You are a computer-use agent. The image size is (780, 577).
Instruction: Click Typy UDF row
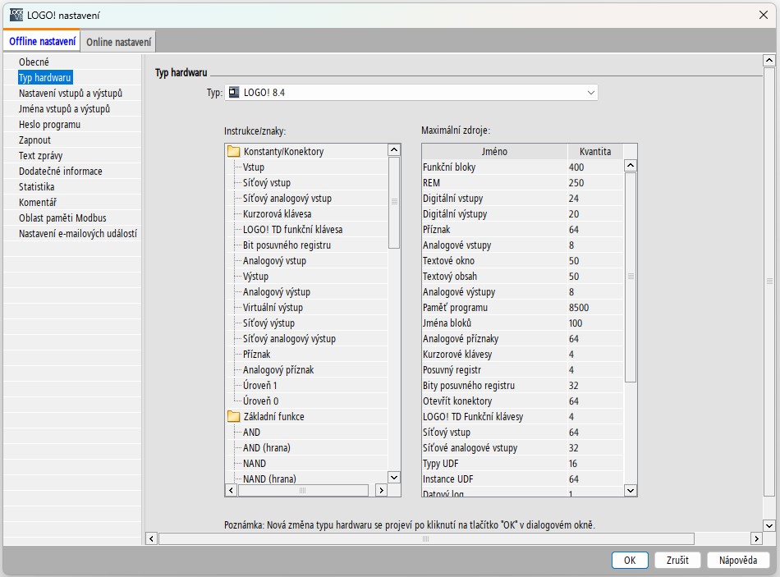(x=522, y=464)
